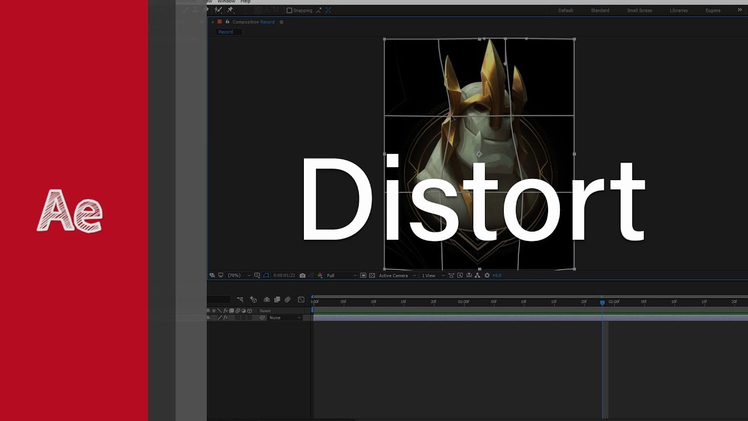The image size is (748, 421).
Task: Switch to the Libraries workspace
Action: [678, 11]
